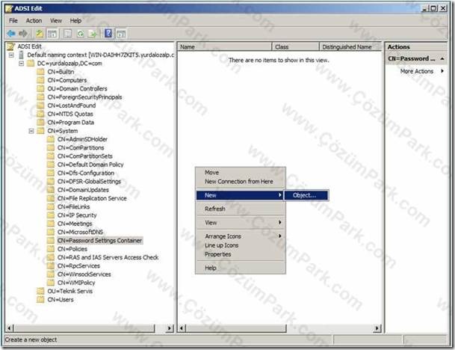Select CN=LostAndFound tree item
455x350 pixels.
72,105
